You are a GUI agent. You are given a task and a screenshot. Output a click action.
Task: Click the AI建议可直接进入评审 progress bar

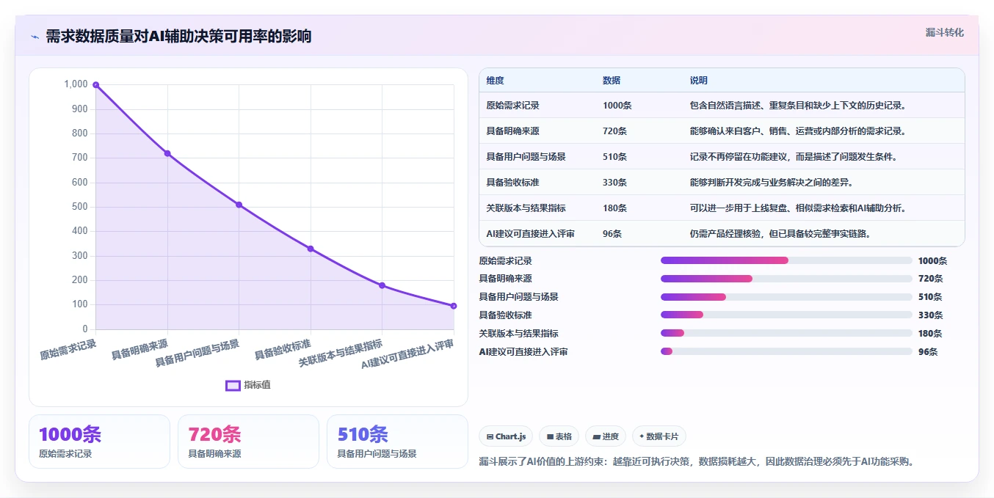(x=786, y=351)
